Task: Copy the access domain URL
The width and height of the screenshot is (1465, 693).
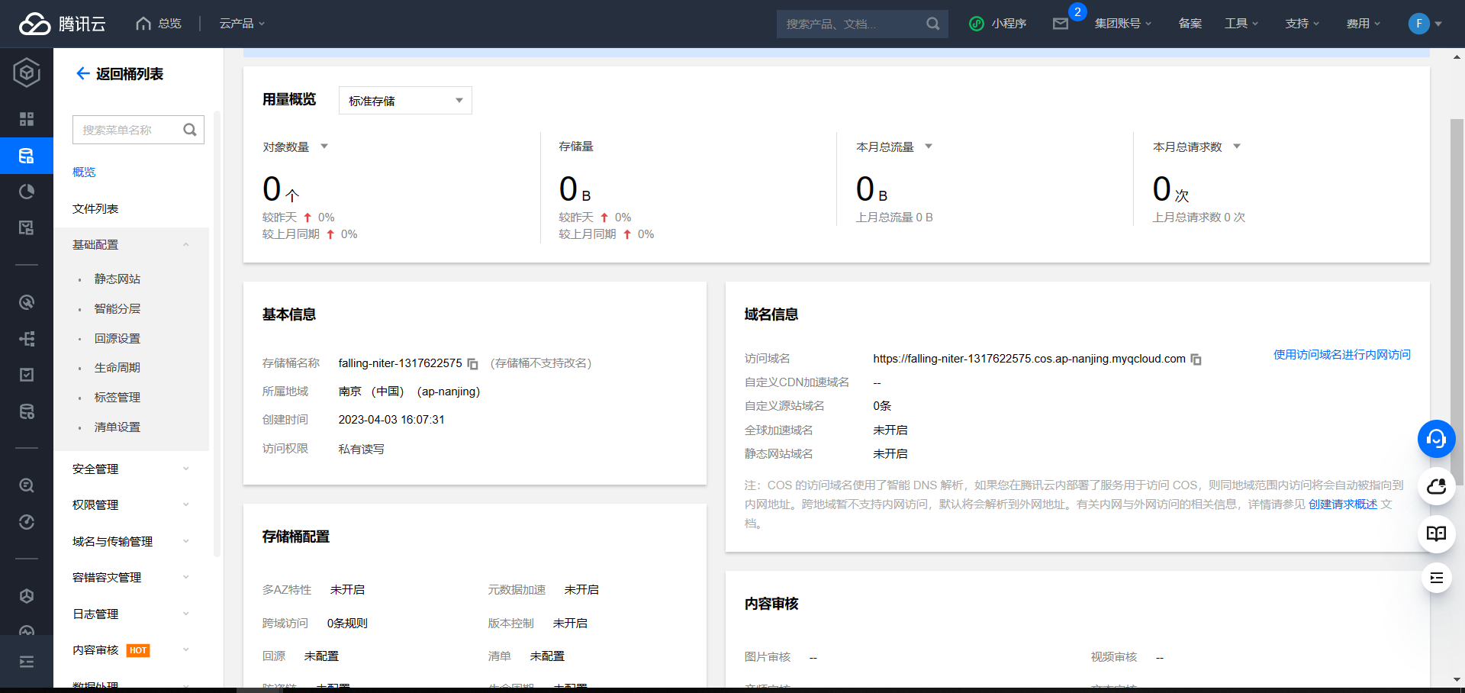Action: tap(1196, 359)
